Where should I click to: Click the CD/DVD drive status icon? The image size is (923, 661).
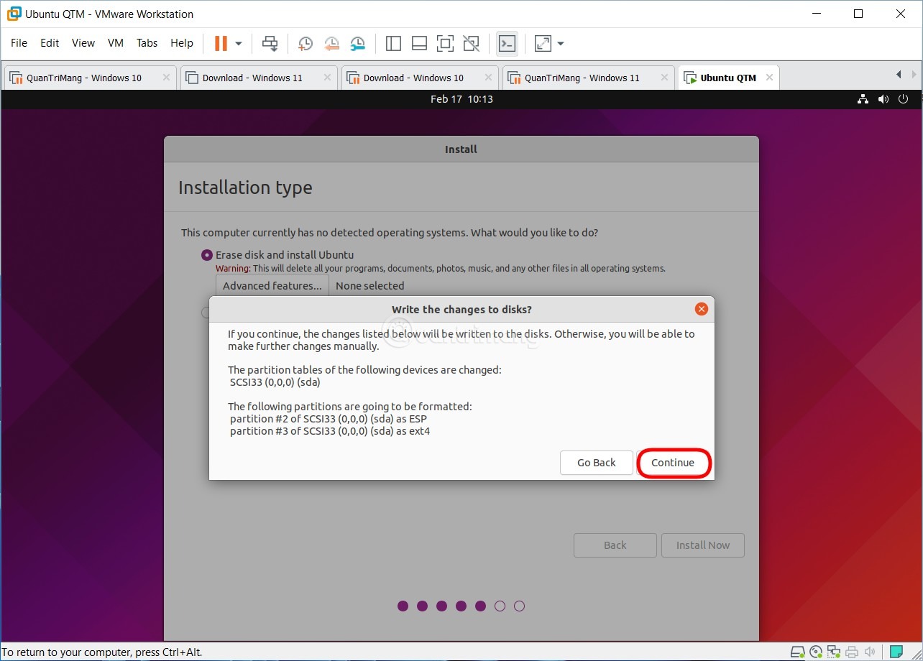[x=816, y=652]
